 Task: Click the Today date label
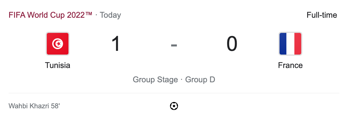click(110, 15)
